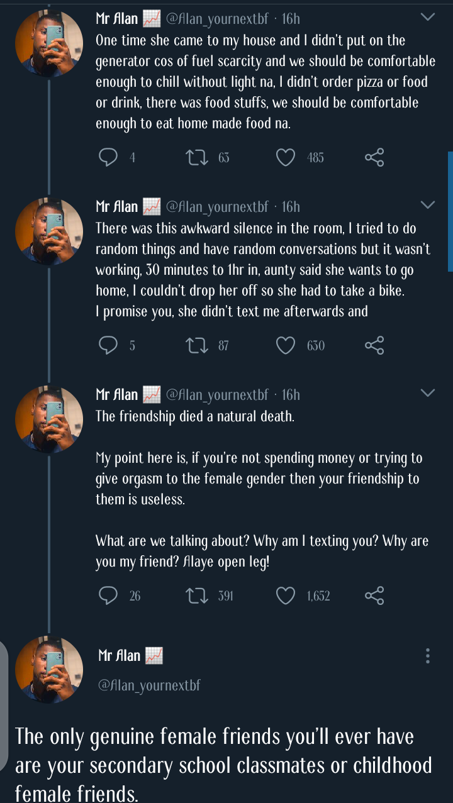The image size is (453, 803).
Task: Like the tweet with 485 likes
Action: point(286,157)
